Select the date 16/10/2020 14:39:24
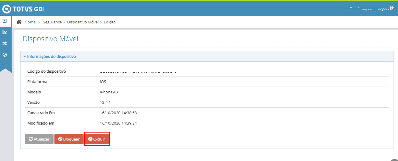Image resolution: width=398 pixels, height=161 pixels. click(118, 123)
